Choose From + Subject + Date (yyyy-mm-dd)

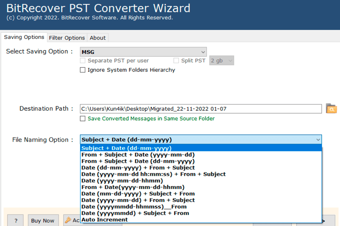pos(201,155)
